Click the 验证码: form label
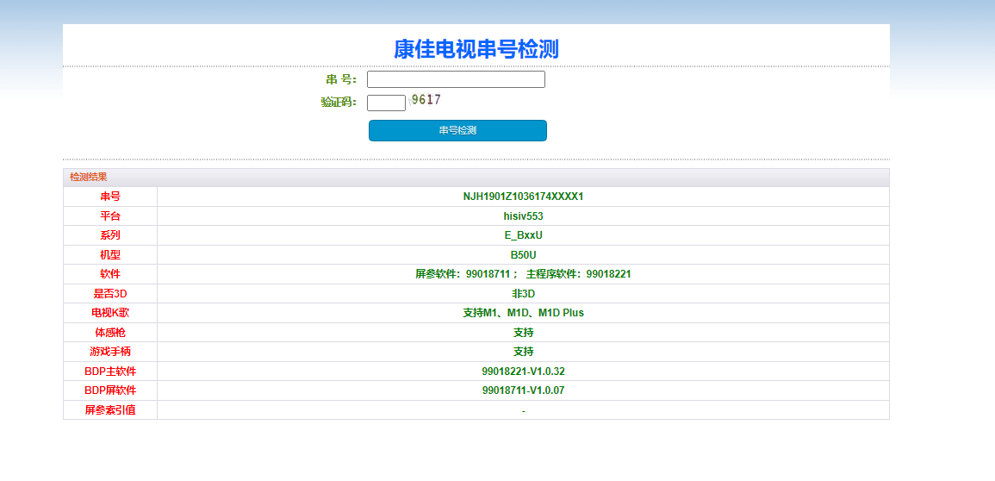The image size is (995, 481). click(x=339, y=103)
